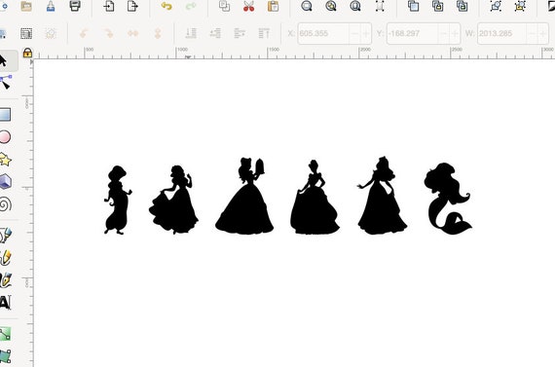Lower selection one step
555x367 pixels.
[x=215, y=34]
